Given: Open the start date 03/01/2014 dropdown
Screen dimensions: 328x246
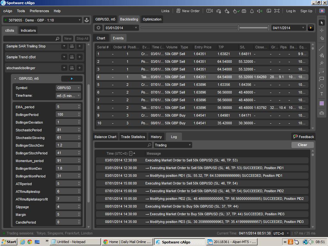Looking at the screenshot, I should click(x=121, y=28).
